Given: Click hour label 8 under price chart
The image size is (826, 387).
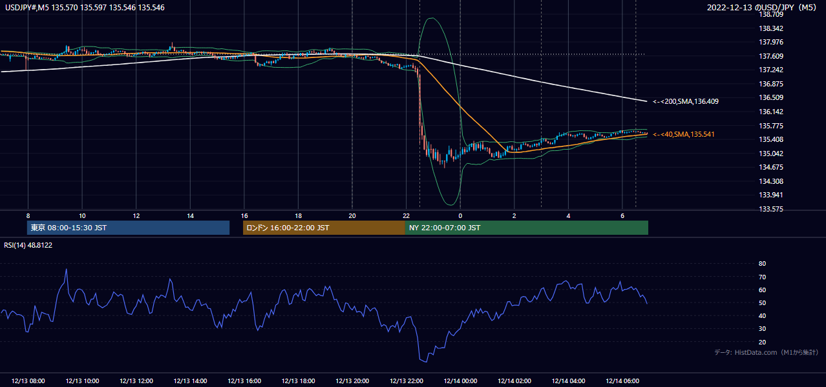Looking at the screenshot, I should tap(28, 215).
